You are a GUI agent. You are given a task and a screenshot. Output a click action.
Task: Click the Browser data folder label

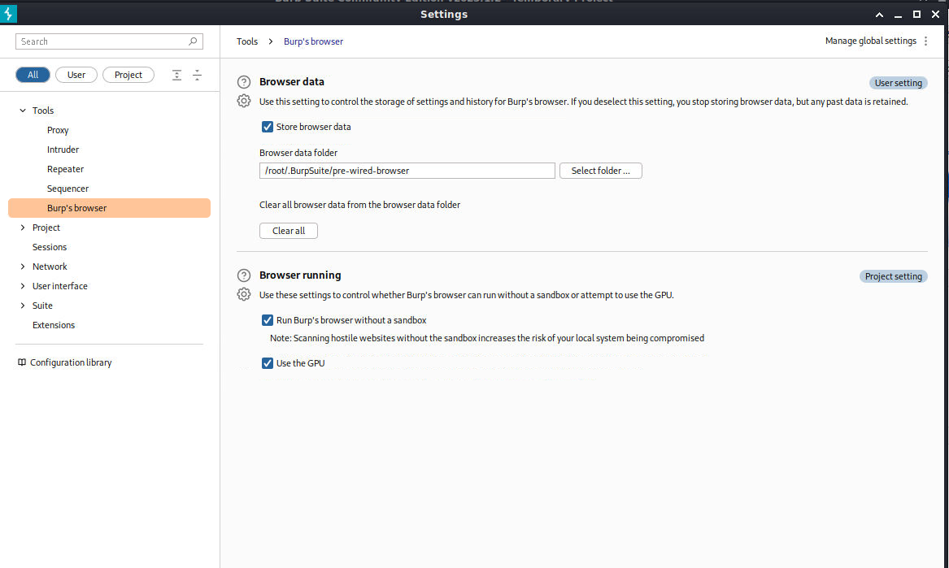pos(298,153)
